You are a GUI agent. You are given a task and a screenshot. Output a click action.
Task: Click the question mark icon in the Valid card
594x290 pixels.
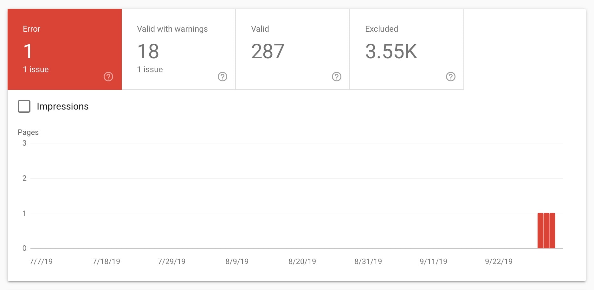[x=337, y=77]
